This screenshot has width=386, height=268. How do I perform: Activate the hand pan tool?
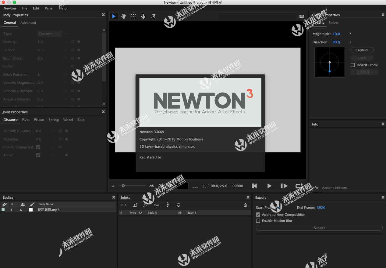tap(124, 16)
